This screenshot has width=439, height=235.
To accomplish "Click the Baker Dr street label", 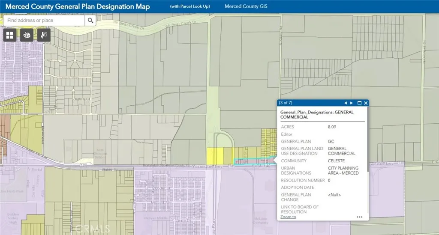I will point(109,170).
